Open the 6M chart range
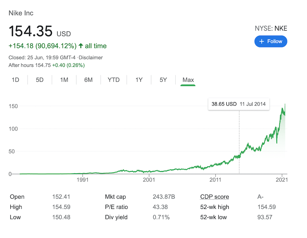This screenshot has width=307, height=238. (88, 80)
